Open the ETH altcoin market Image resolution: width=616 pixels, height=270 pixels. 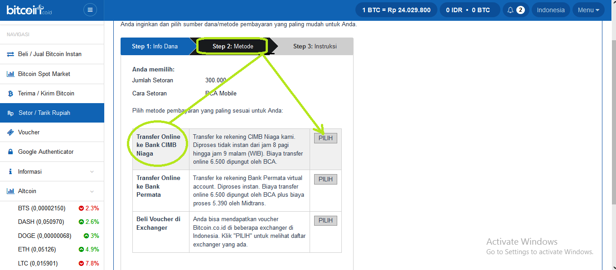(37, 250)
